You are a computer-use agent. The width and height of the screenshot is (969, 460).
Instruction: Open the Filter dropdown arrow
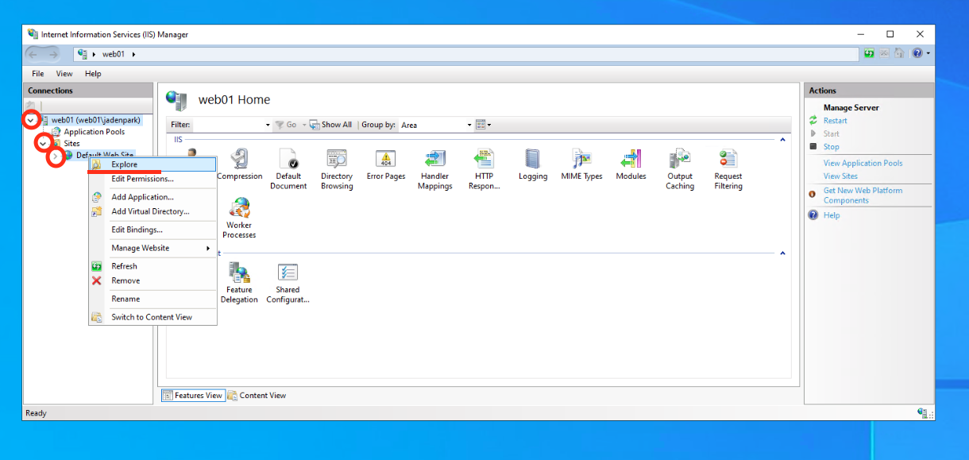(x=268, y=125)
